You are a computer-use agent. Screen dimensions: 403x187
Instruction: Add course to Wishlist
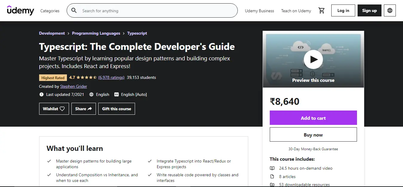(x=54, y=109)
